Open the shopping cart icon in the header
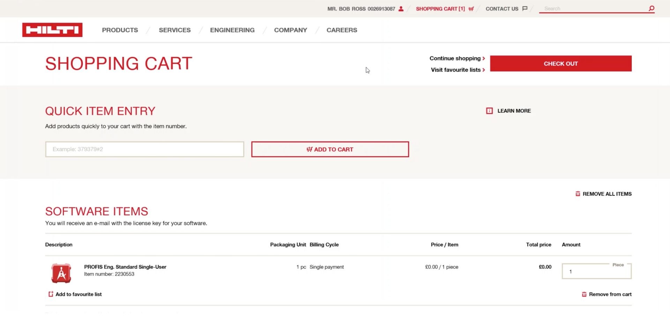 [x=471, y=9]
